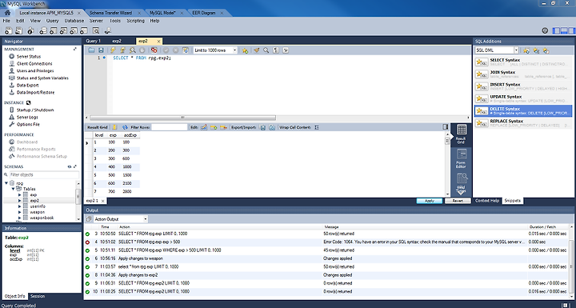Toggle the auto-commit mode icon
The height and width of the screenshot is (308, 576).
pos(186,50)
